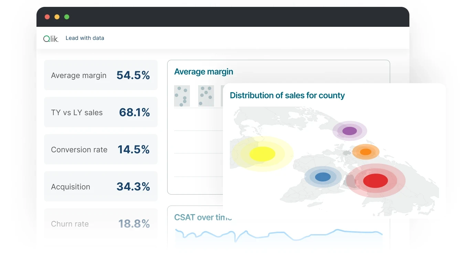Image resolution: width=461 pixels, height=275 pixels.
Task: Click the orange bubble on the map
Action: 365,152
